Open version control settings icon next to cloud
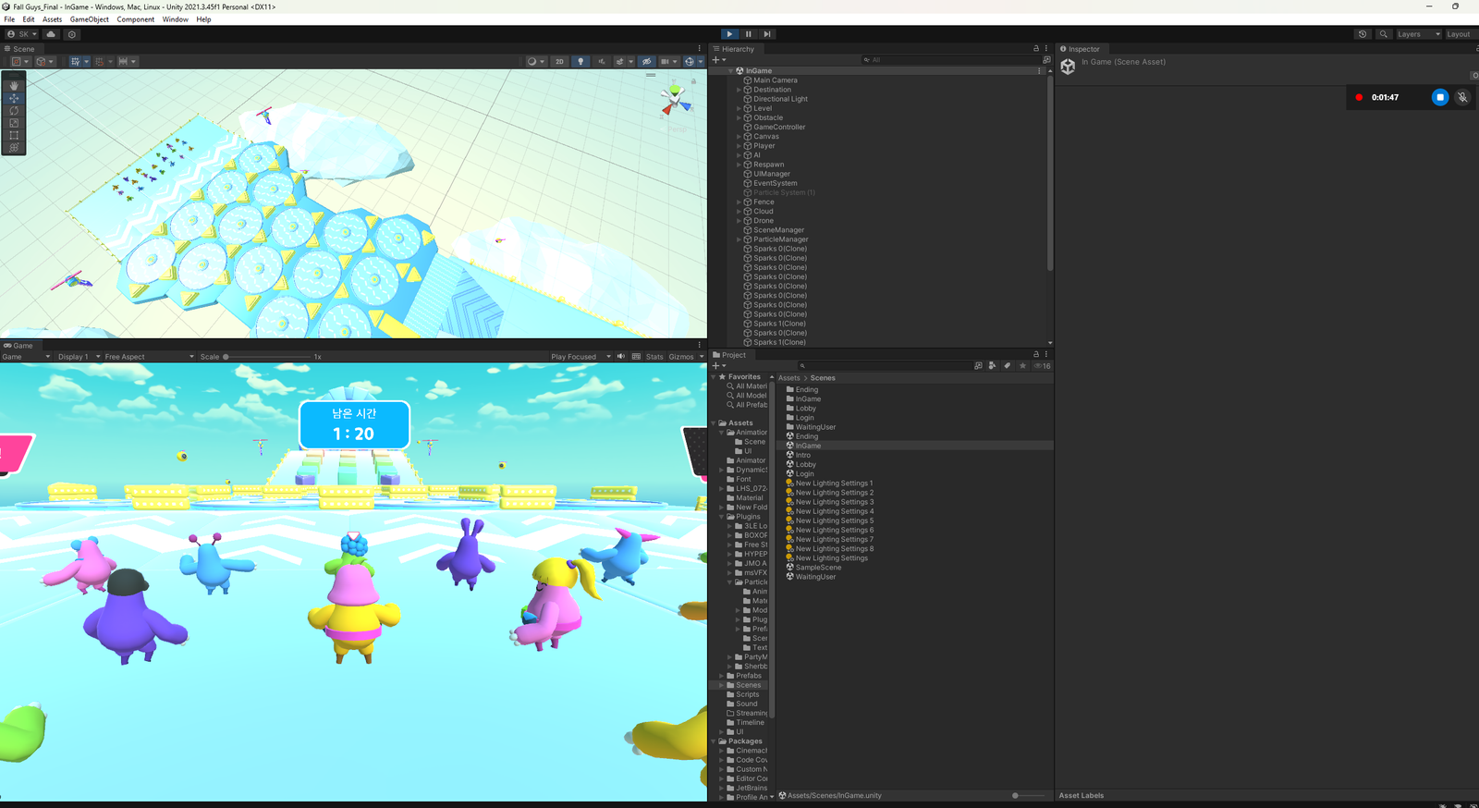Screen dimensions: 1479x808 pyautogui.click(x=71, y=34)
